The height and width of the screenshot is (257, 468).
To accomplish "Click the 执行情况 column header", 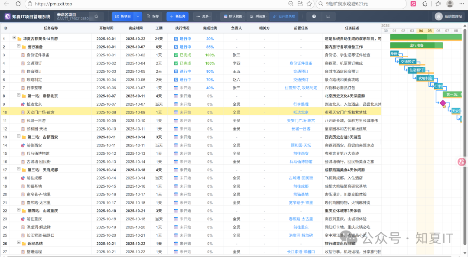I will pos(182,28).
